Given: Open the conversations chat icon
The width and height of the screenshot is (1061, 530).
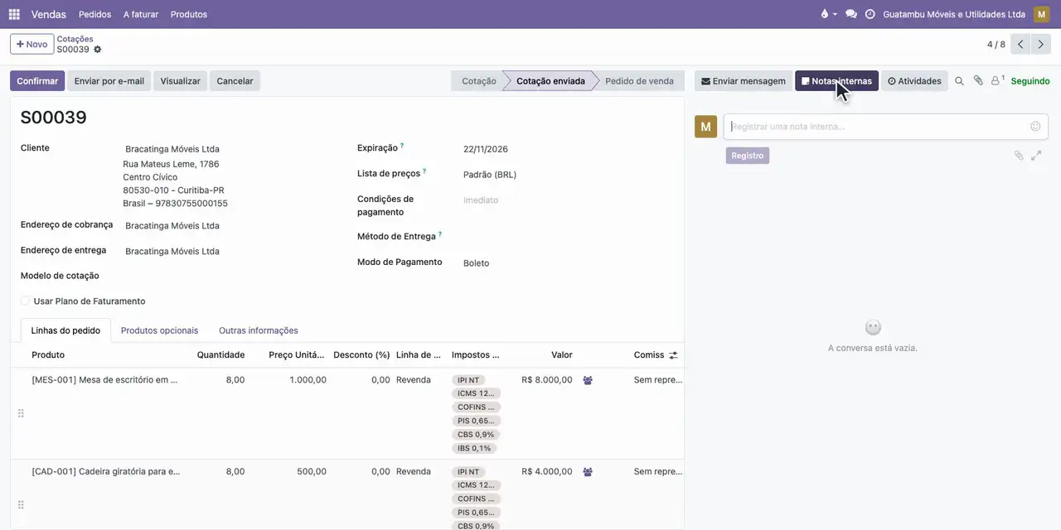Looking at the screenshot, I should [851, 14].
